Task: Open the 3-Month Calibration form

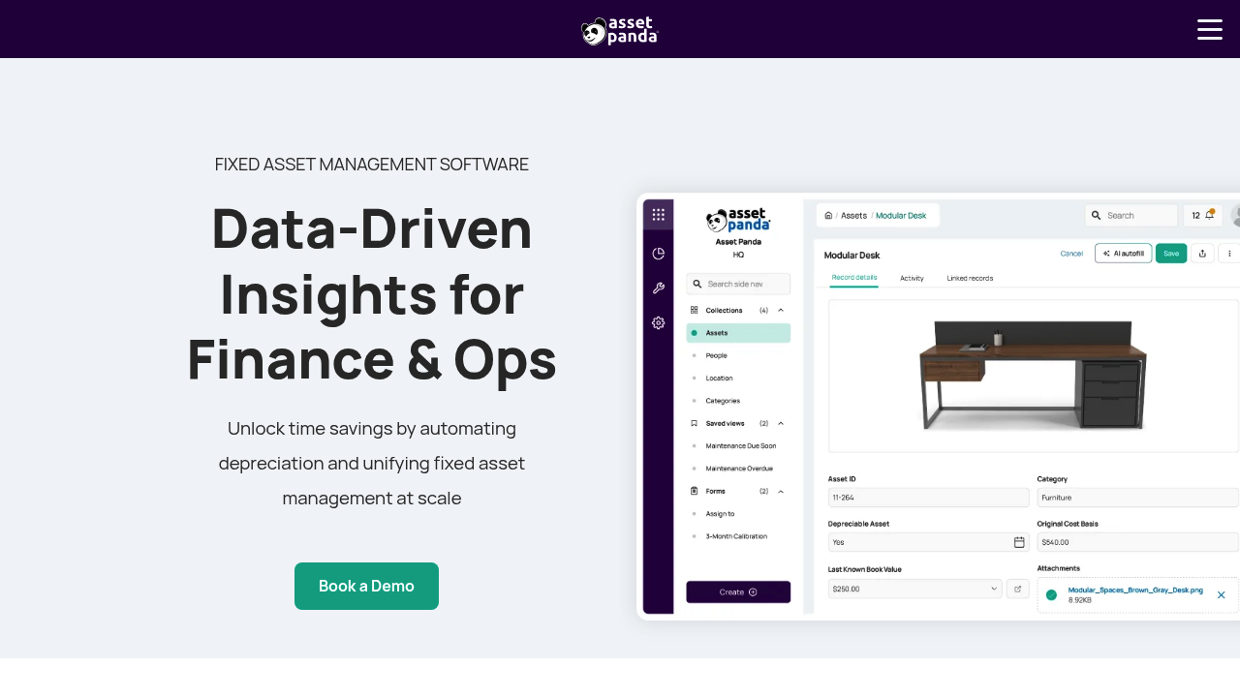Action: (x=735, y=536)
